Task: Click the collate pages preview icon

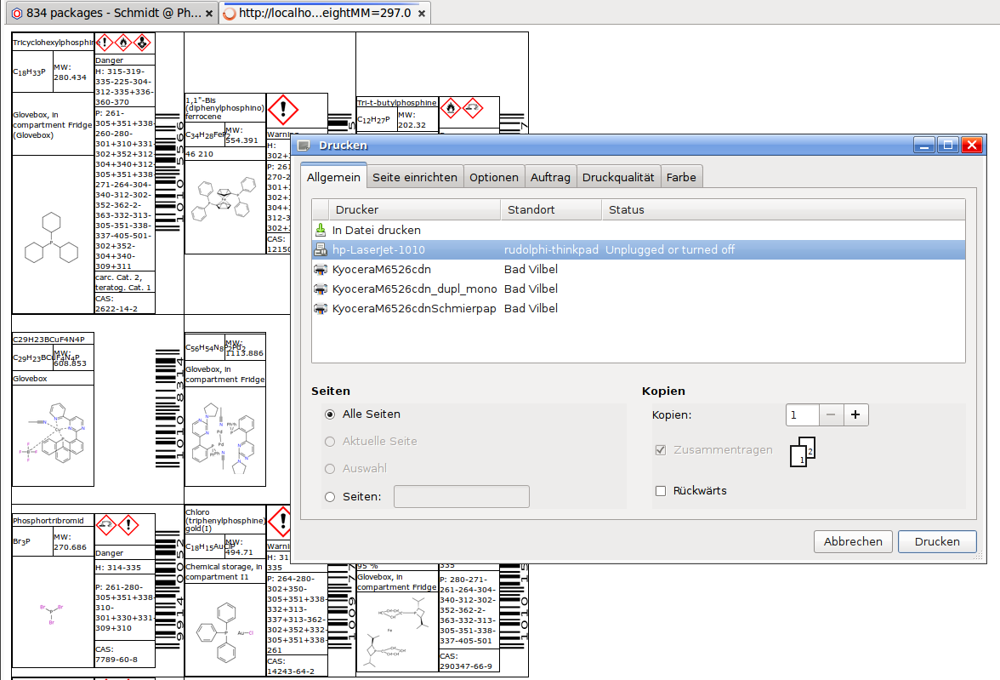Action: [802, 452]
